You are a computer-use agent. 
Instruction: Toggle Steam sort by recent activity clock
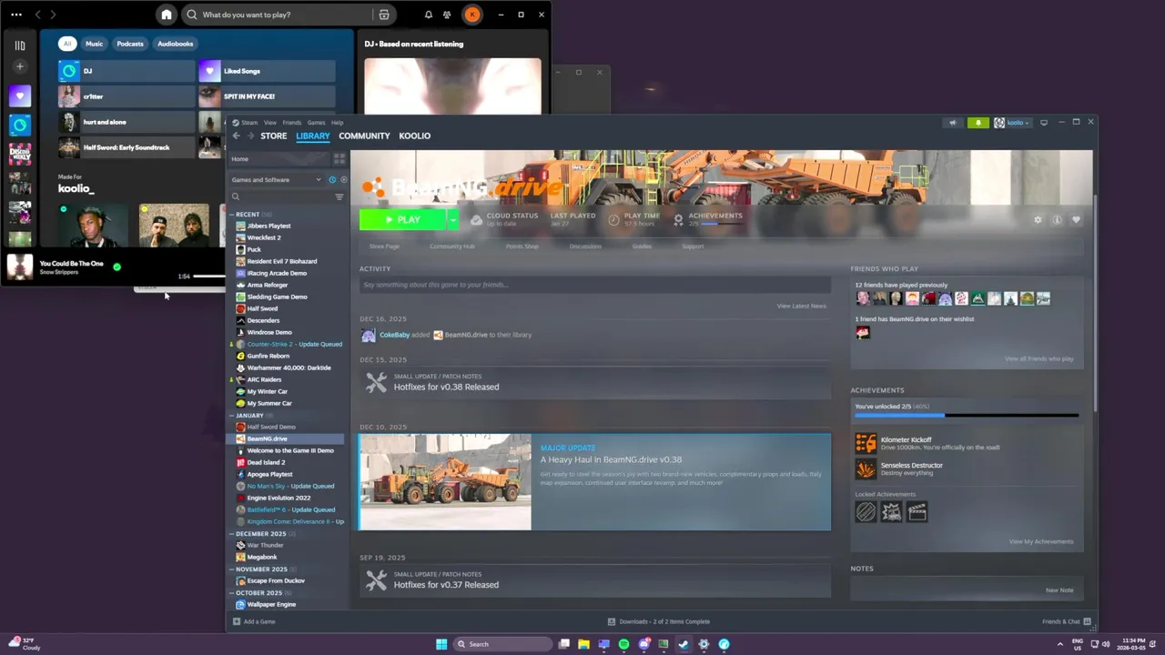click(332, 180)
